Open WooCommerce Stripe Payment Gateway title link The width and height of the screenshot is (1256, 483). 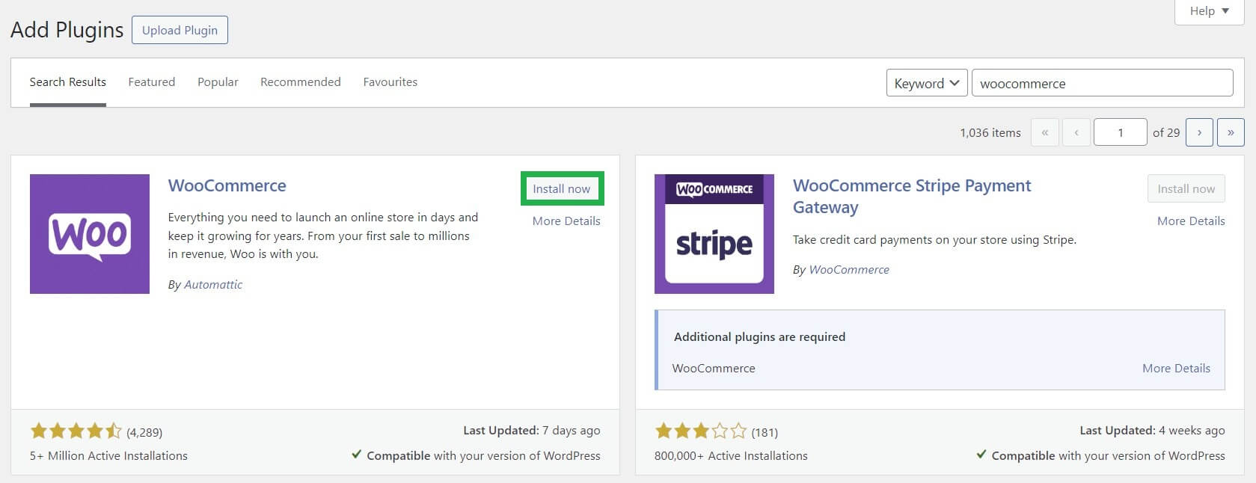pyautogui.click(x=912, y=196)
